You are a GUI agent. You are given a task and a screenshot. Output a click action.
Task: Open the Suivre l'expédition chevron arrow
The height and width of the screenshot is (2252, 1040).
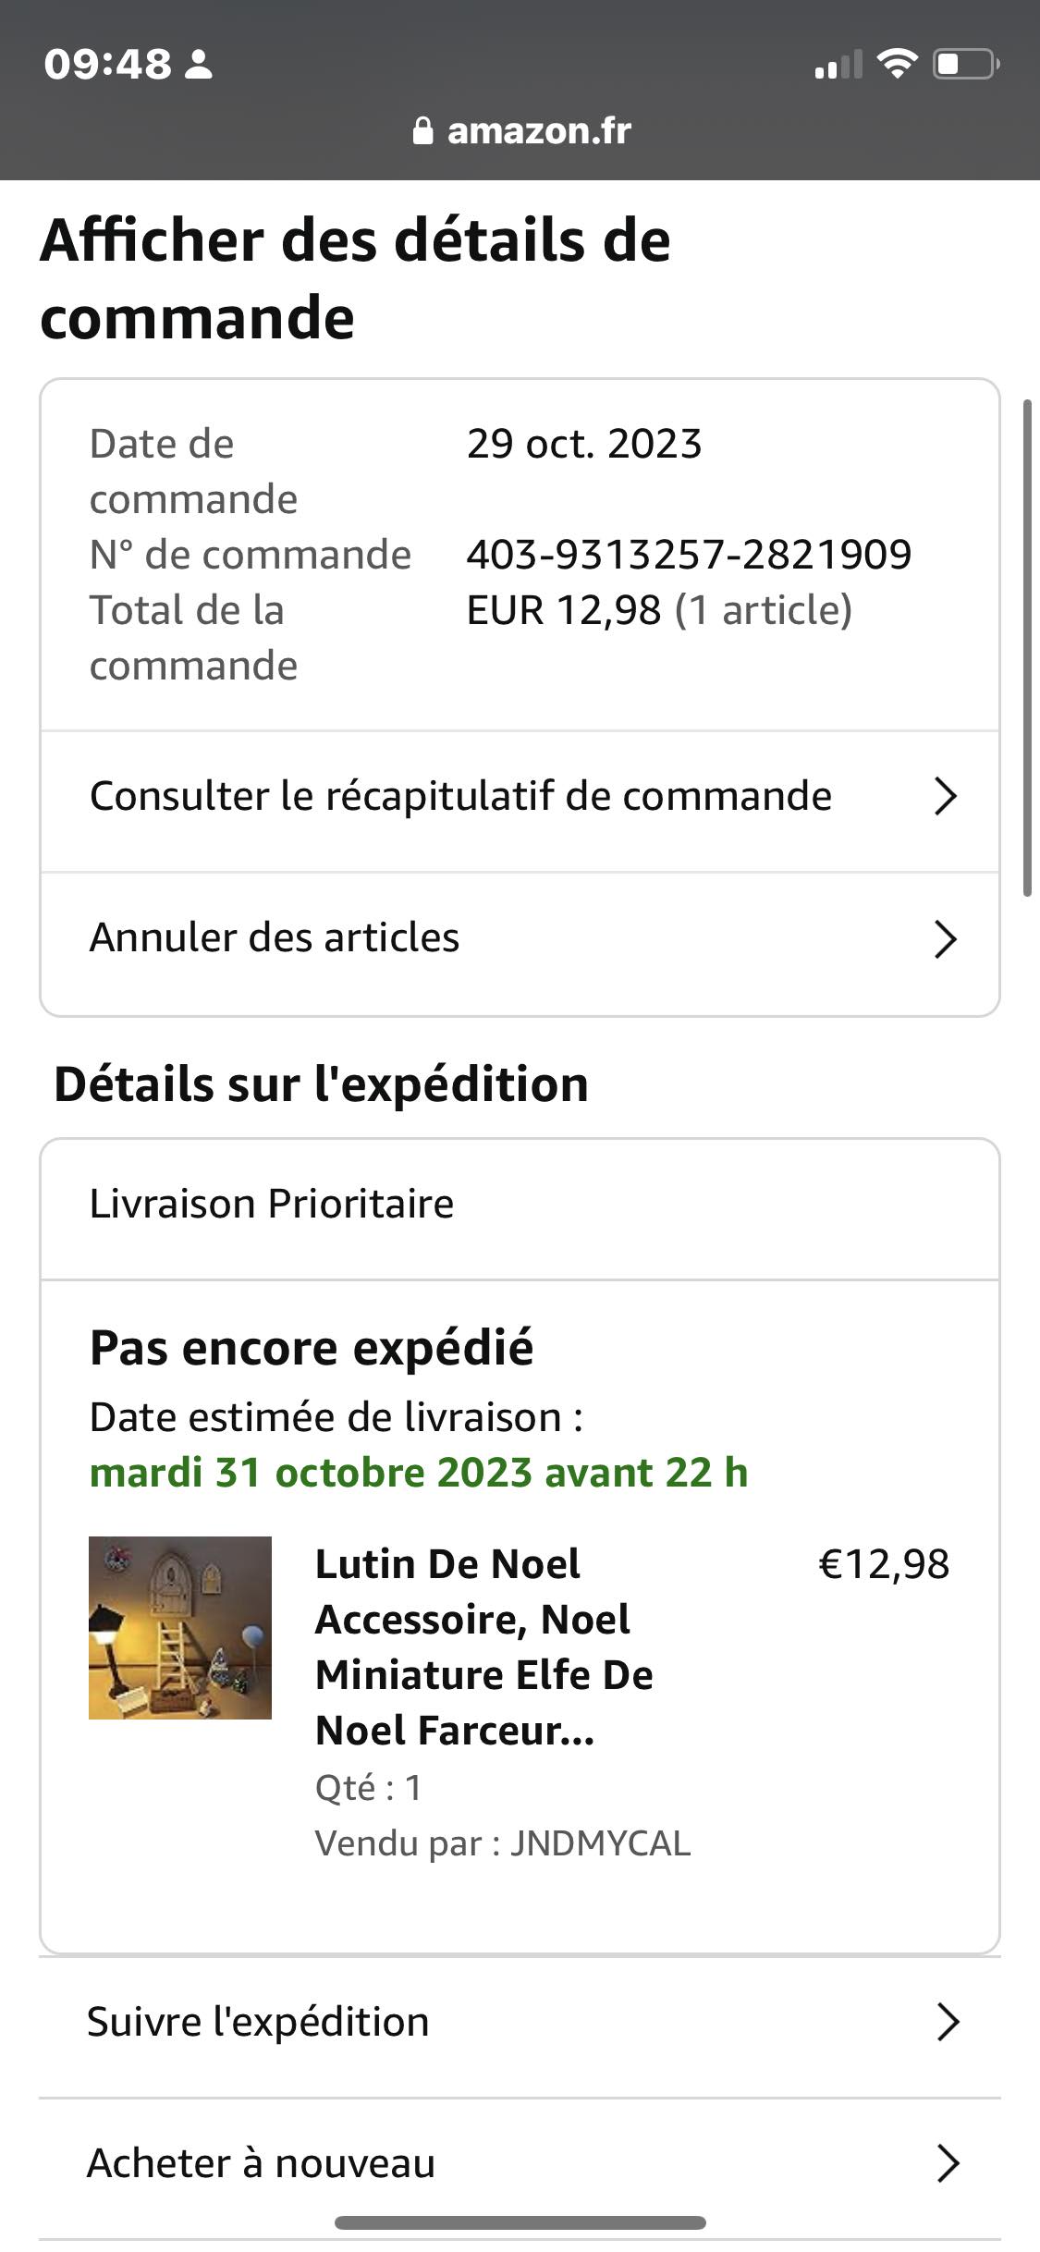click(x=947, y=2022)
